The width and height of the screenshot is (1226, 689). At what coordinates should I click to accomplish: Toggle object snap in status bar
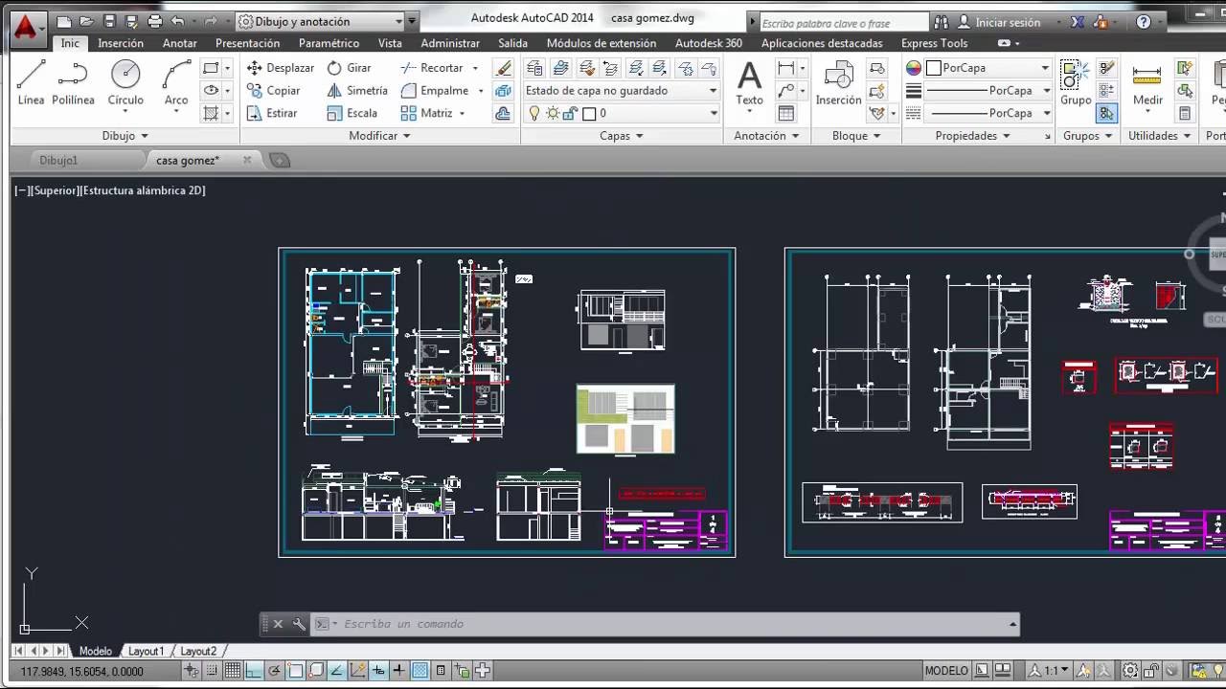pos(296,671)
